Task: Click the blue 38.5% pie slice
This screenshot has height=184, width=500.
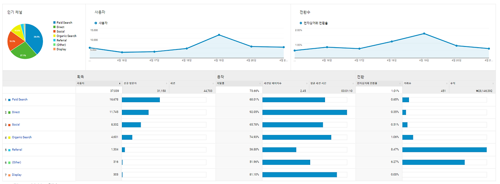Action: tap(35, 37)
